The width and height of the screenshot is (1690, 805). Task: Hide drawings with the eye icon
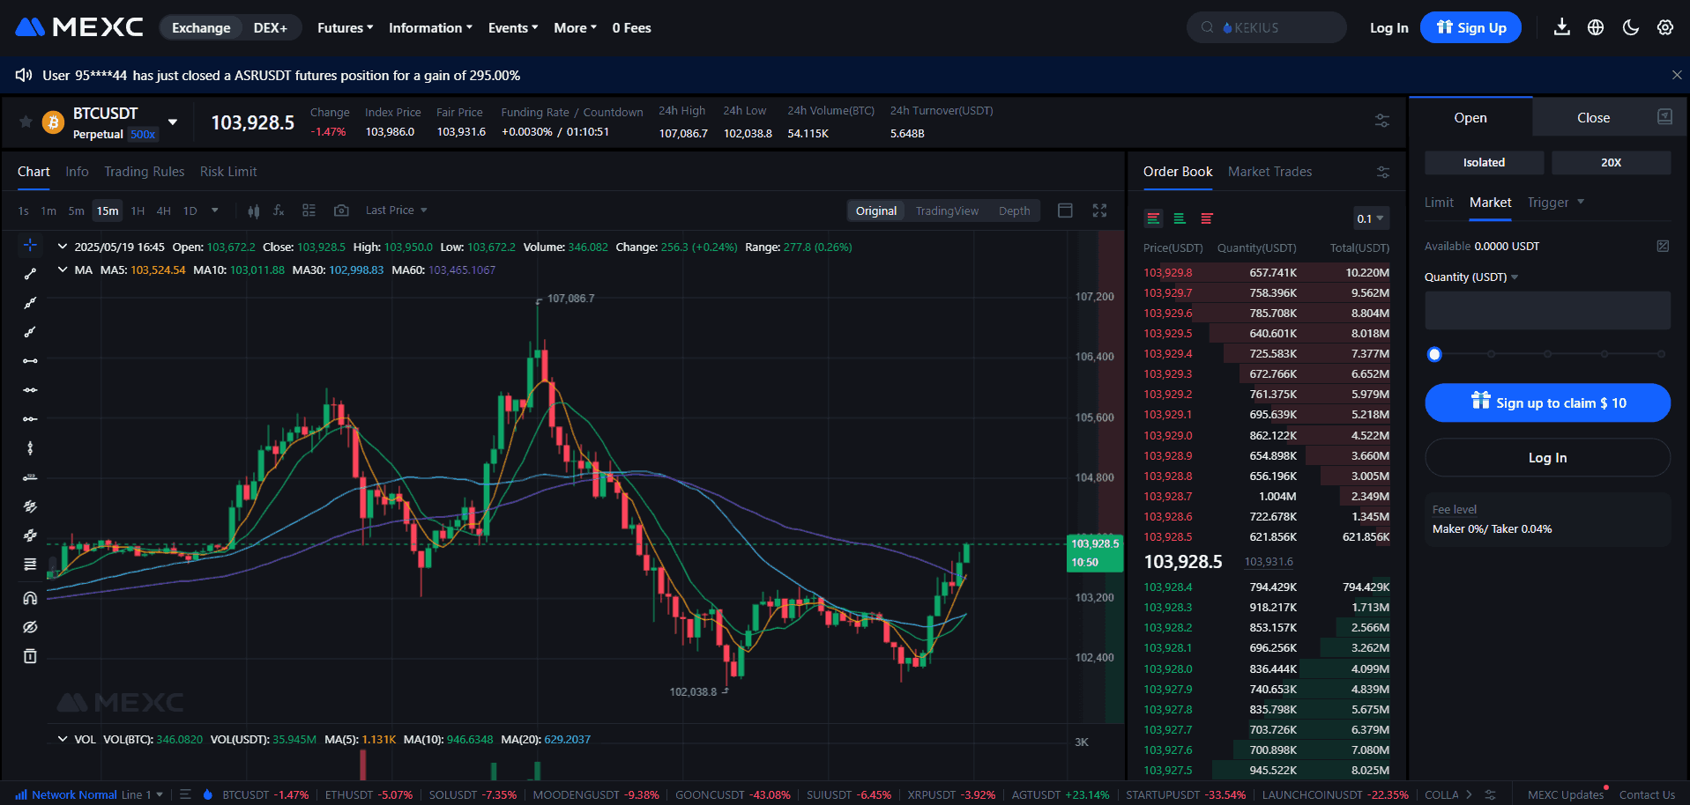30,626
